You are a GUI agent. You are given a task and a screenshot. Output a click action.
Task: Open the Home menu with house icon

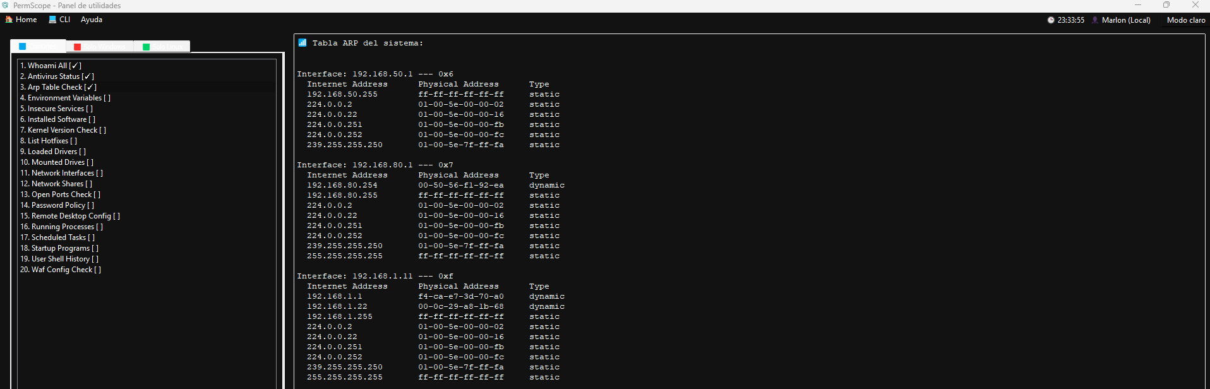21,20
